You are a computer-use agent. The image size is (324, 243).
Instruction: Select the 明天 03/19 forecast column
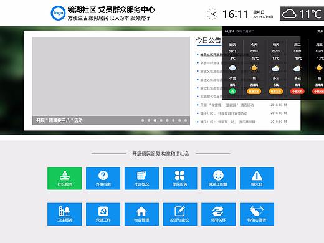click(275, 69)
